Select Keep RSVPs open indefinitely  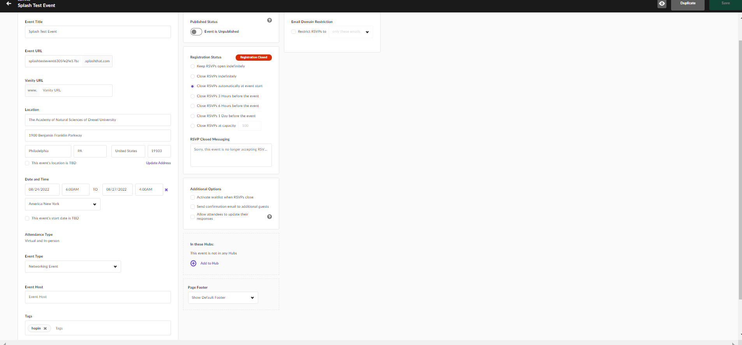192,67
